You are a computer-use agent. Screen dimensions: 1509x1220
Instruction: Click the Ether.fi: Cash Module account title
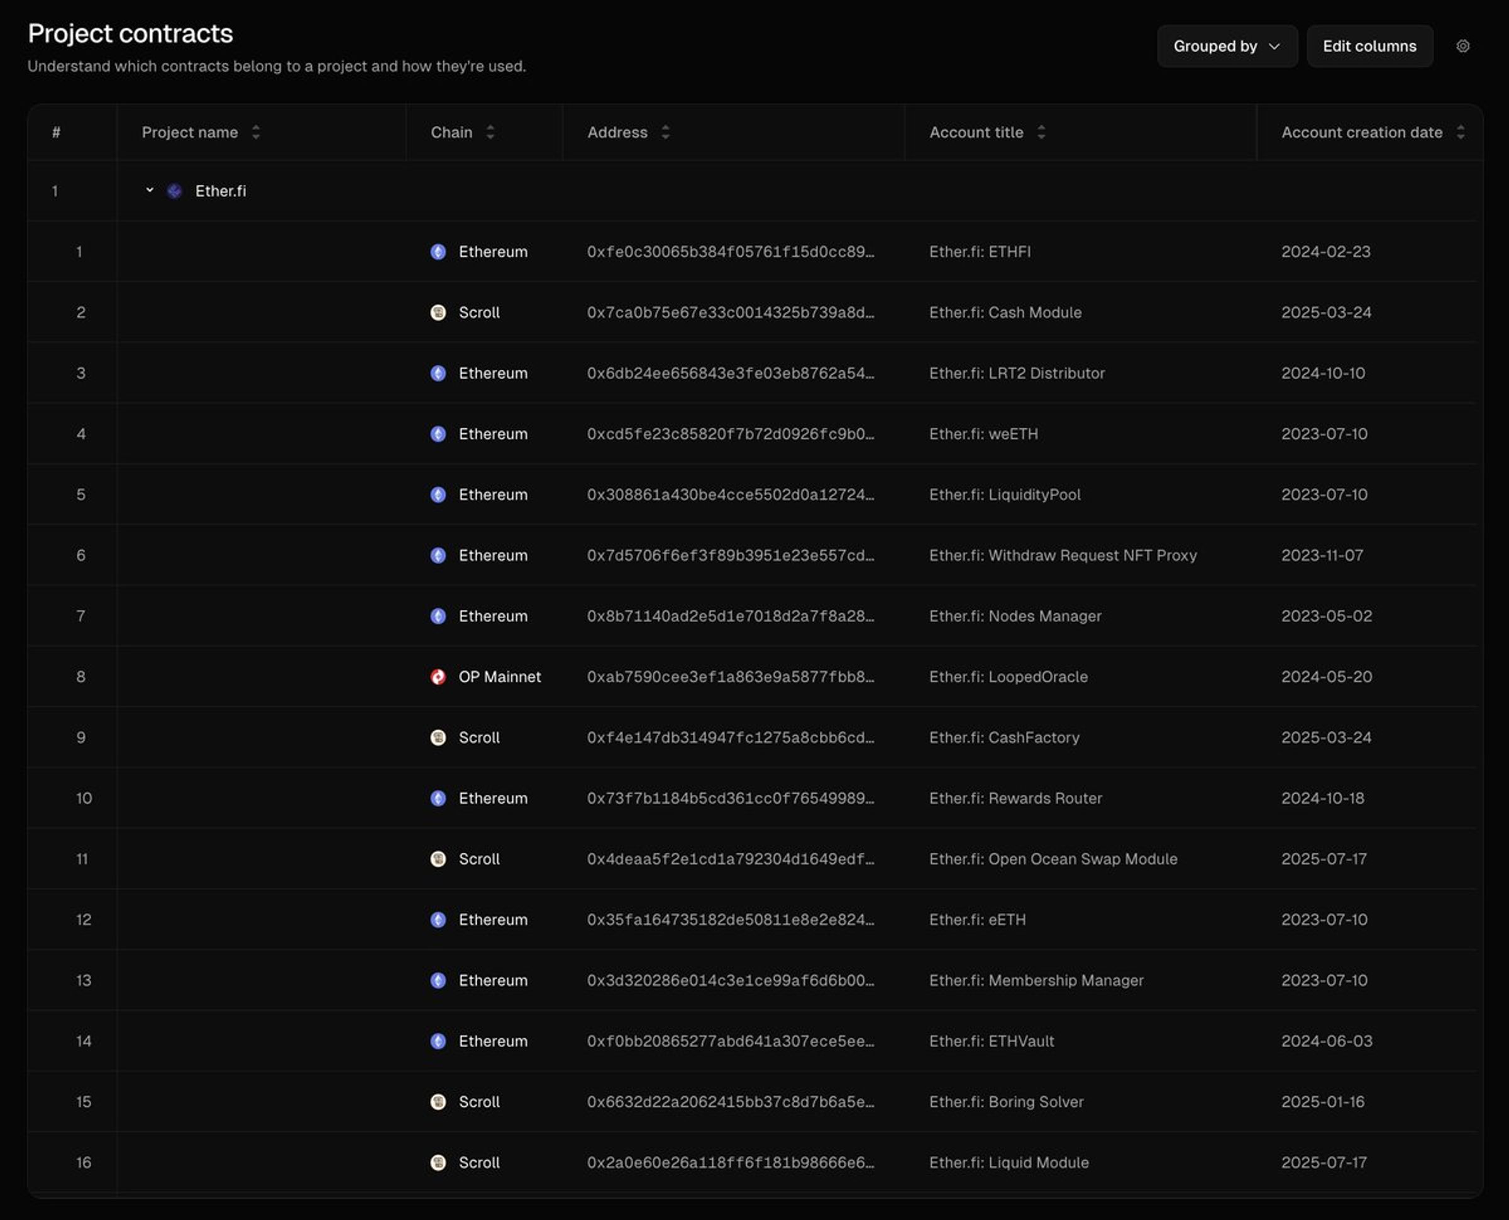(1005, 313)
